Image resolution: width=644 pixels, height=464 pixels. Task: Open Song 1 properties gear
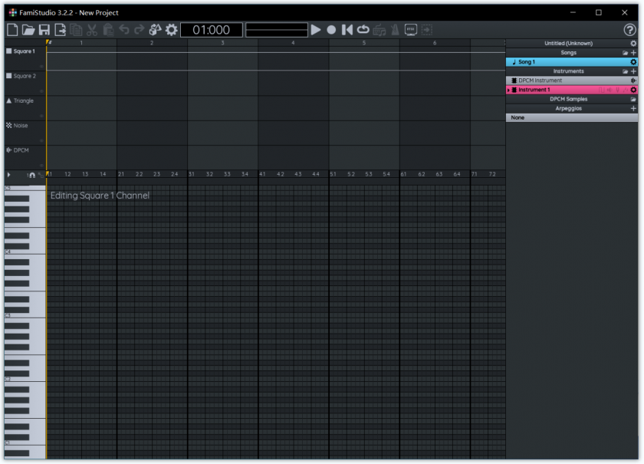click(633, 62)
